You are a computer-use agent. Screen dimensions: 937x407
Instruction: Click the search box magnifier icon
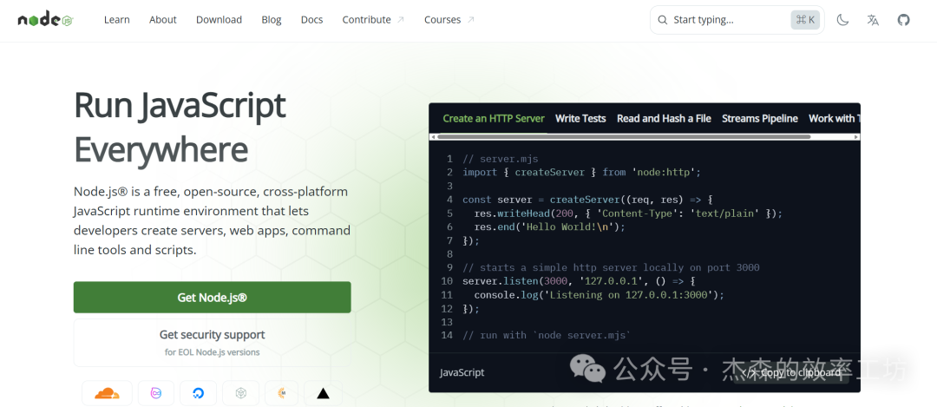point(663,20)
